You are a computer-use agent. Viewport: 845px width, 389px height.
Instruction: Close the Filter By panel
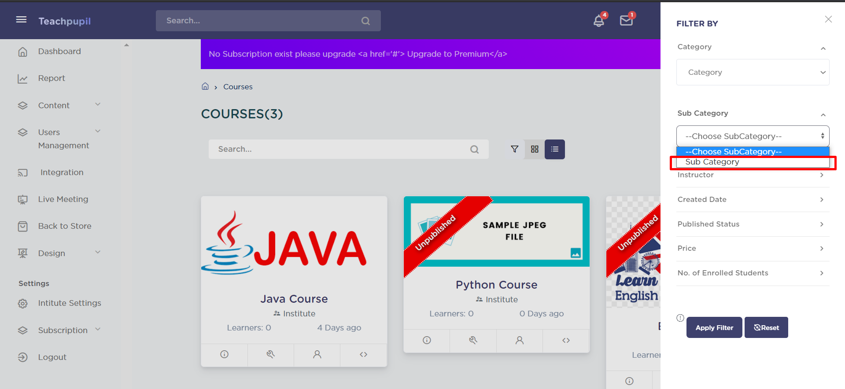coord(828,19)
